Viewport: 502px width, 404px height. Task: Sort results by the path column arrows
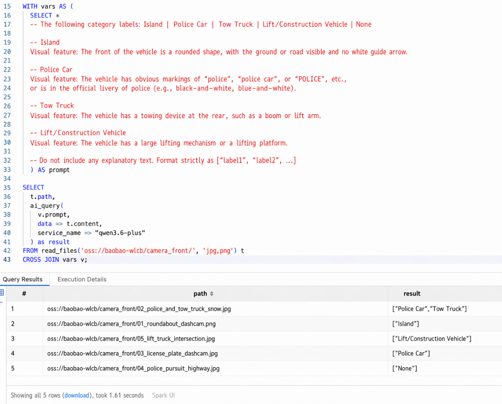click(x=212, y=294)
